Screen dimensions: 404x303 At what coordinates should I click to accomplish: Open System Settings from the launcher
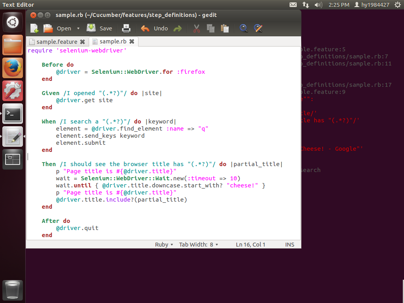pos(13,91)
